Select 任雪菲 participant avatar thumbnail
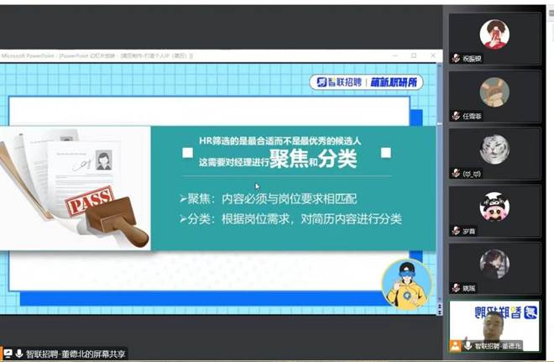 point(494,92)
